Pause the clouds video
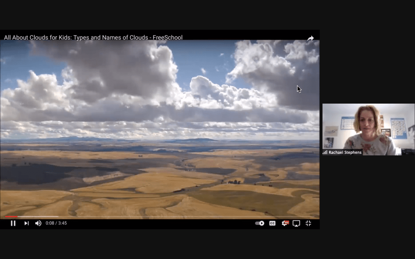 (x=13, y=223)
